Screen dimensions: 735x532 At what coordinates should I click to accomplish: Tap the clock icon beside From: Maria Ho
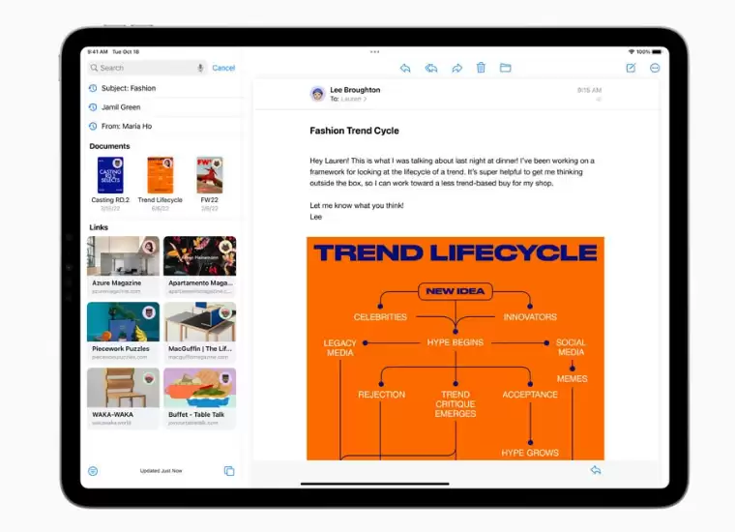(x=93, y=126)
